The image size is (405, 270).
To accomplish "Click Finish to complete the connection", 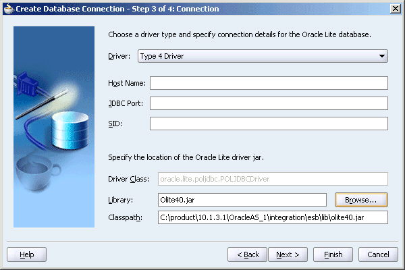I will [x=333, y=254].
